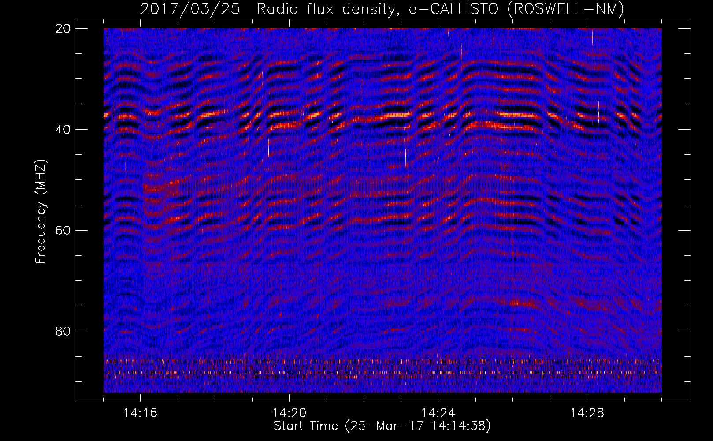Click the date "2017/03/25" in the title

point(190,9)
